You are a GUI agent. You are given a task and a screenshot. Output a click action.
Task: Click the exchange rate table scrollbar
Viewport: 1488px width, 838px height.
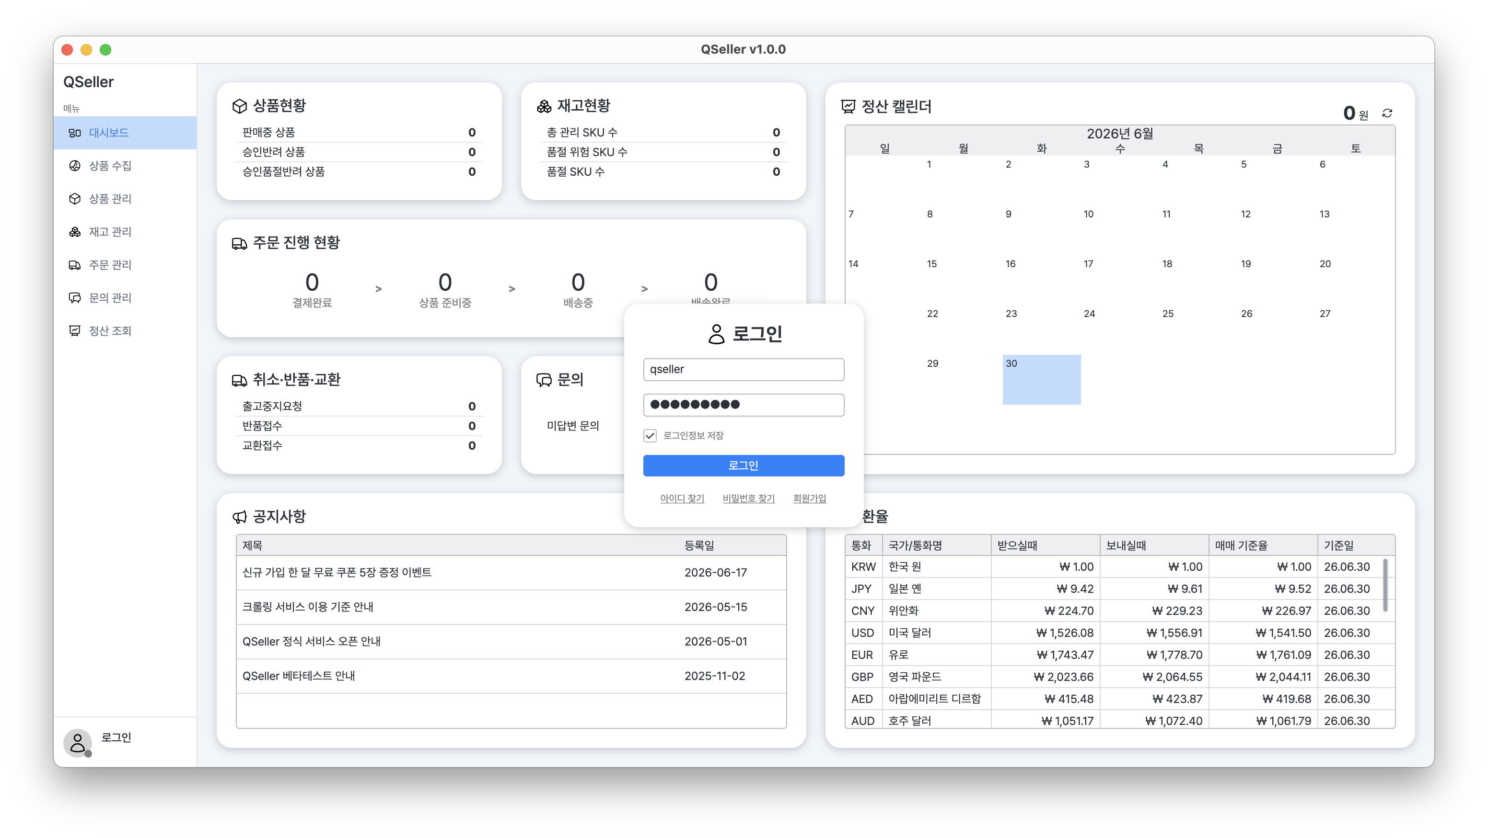1384,584
